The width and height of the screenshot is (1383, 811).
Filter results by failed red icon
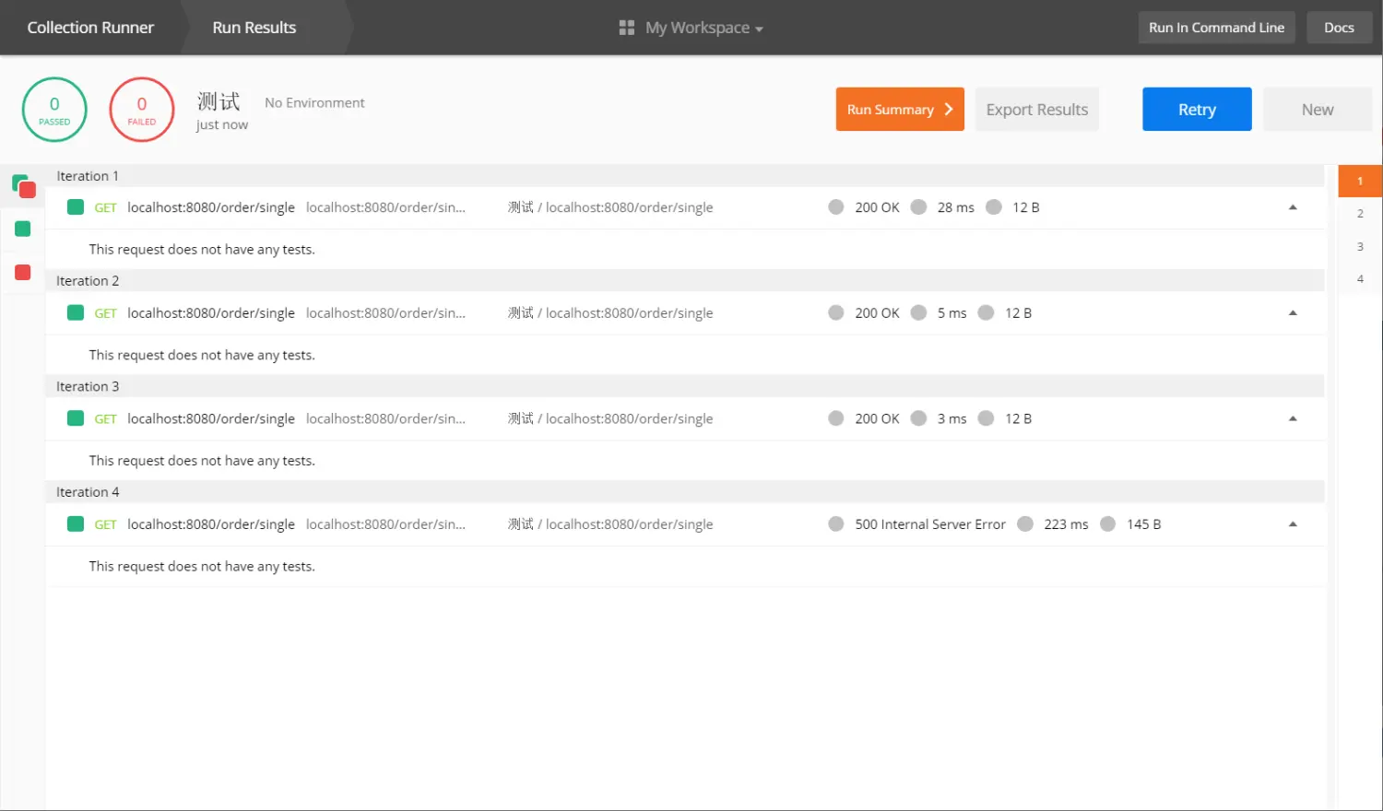pos(23,273)
